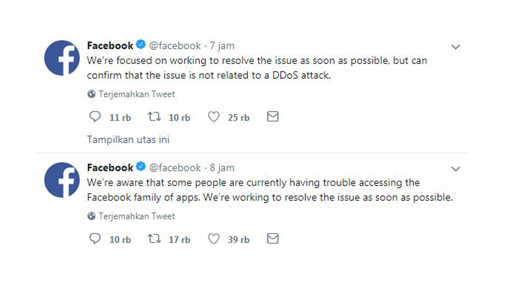Retweet the Facebook family of apps tweet
Screen dimensions: 505x284
[154, 238]
